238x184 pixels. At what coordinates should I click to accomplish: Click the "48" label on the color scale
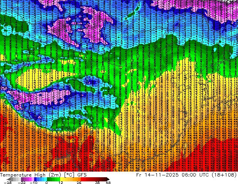pyautogui.click(x=108, y=182)
